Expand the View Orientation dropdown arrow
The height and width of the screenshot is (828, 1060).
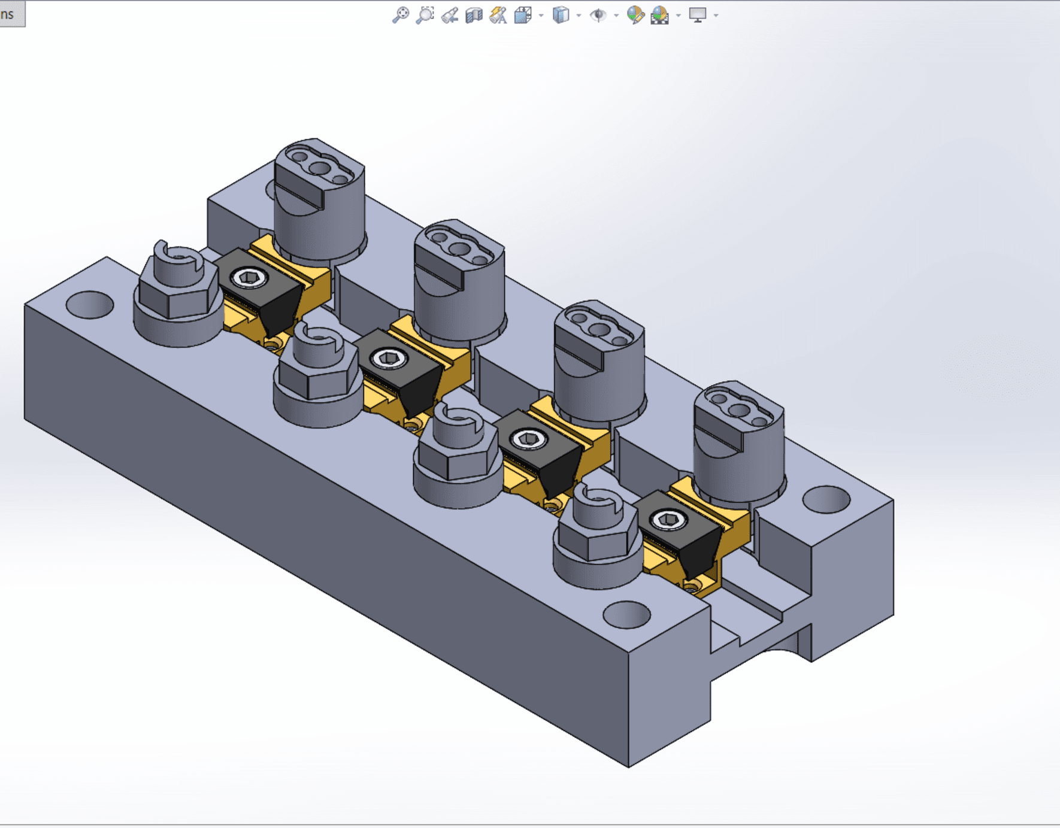point(541,16)
